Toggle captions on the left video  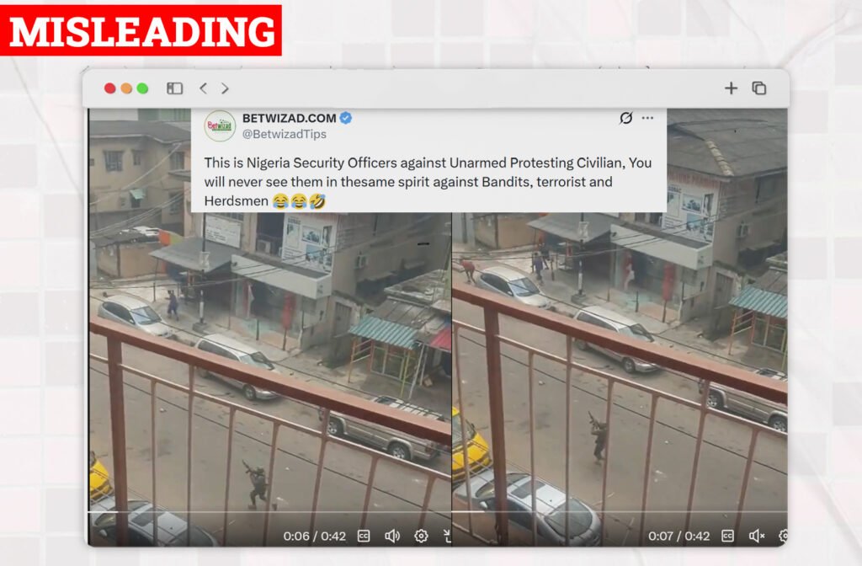[x=364, y=536]
